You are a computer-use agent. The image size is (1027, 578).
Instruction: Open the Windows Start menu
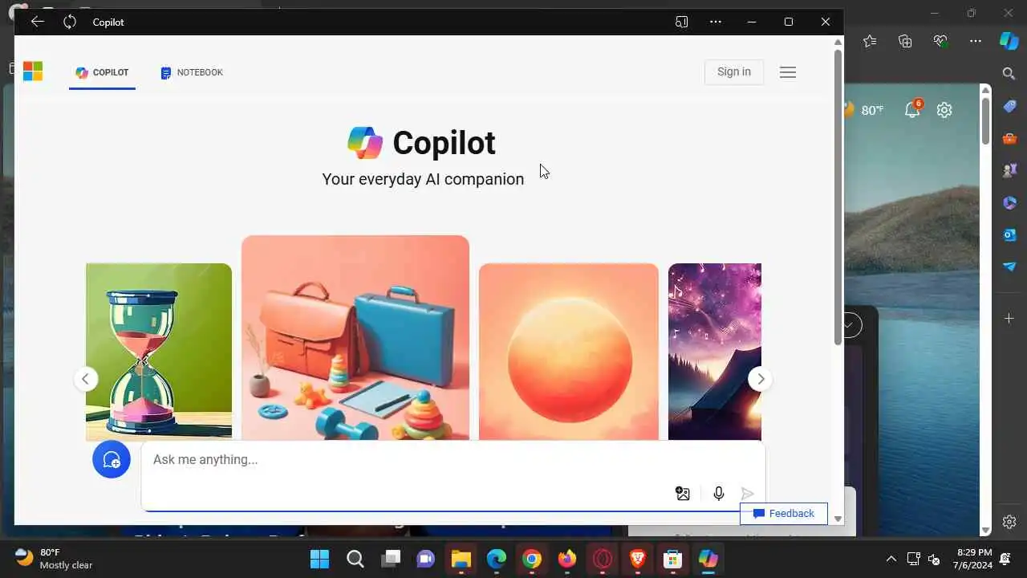[319, 559]
